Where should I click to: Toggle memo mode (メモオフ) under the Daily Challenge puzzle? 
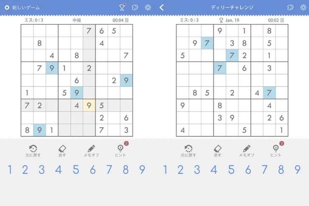[247, 150]
